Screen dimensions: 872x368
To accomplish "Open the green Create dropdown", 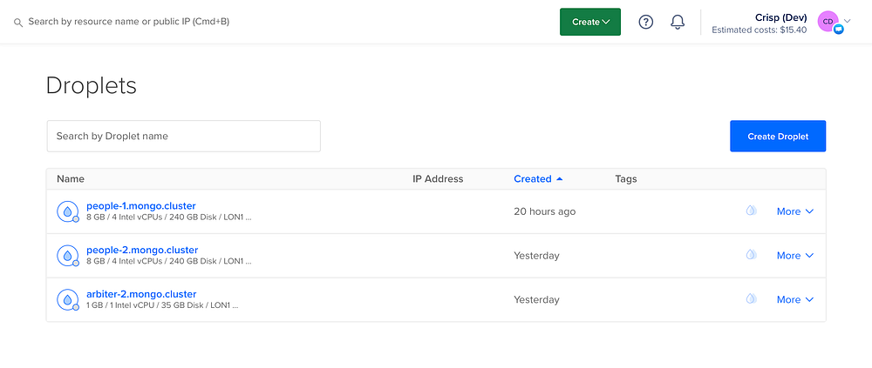I will [x=589, y=23].
